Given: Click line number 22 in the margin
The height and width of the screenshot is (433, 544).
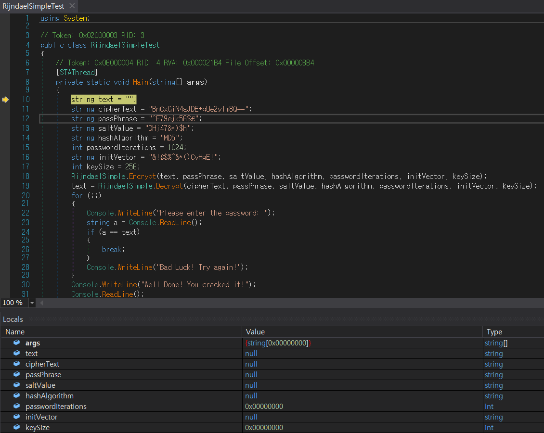Looking at the screenshot, I should pos(26,213).
